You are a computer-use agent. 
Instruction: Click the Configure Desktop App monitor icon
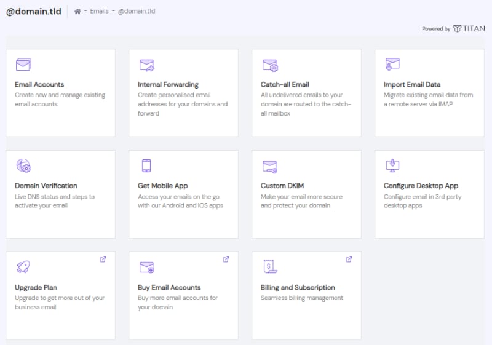pos(392,165)
